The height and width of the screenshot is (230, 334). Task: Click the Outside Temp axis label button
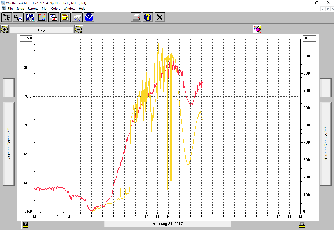[9, 144]
